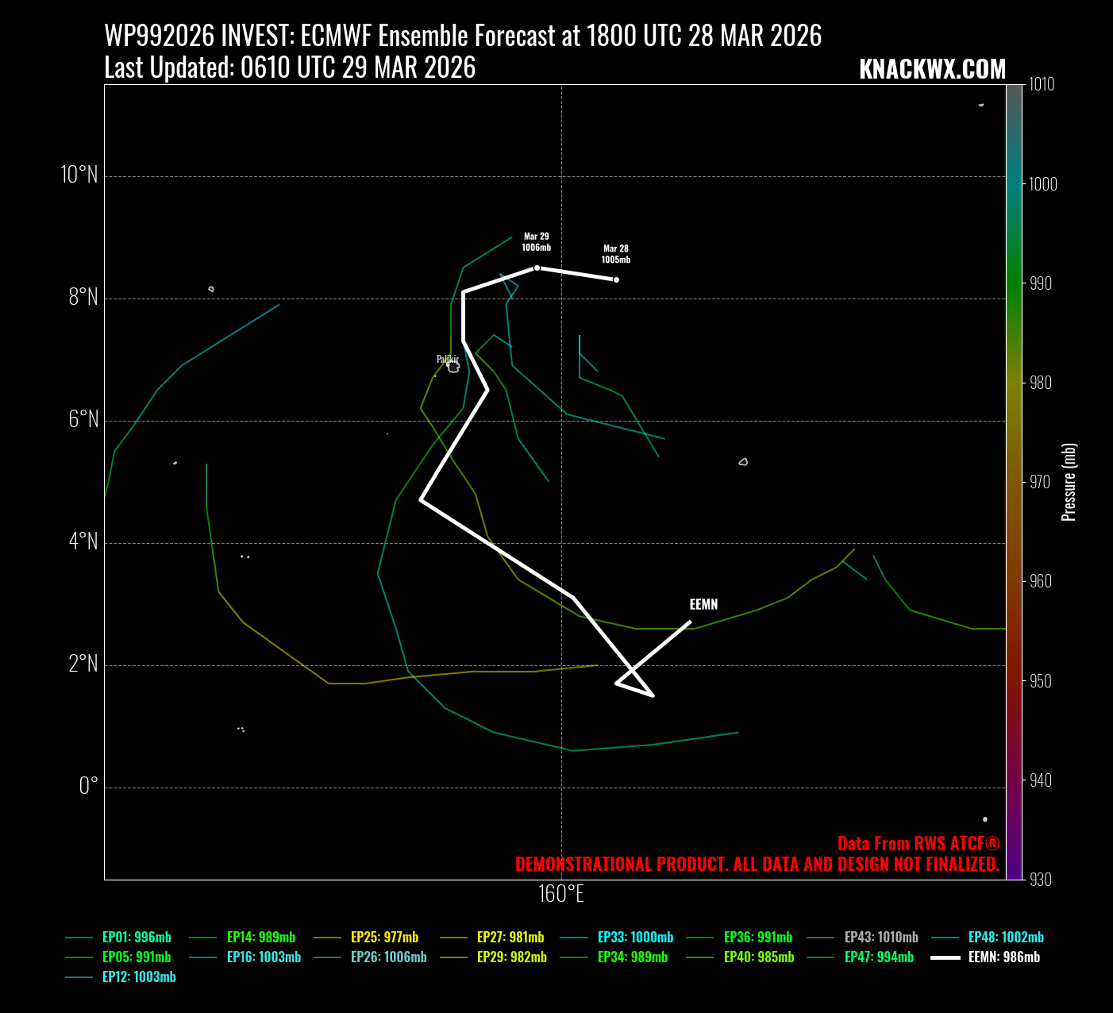The image size is (1113, 1013).
Task: Select the EEMN label on the map
Action: [x=703, y=604]
